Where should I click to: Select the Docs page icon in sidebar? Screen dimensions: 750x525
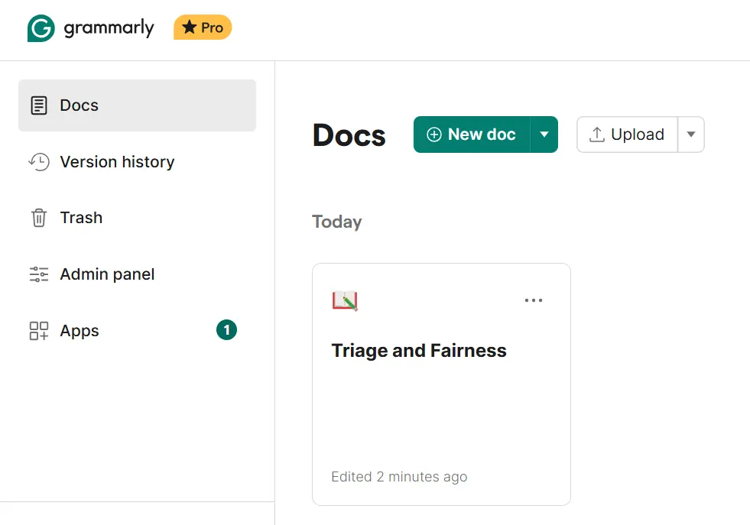click(39, 105)
